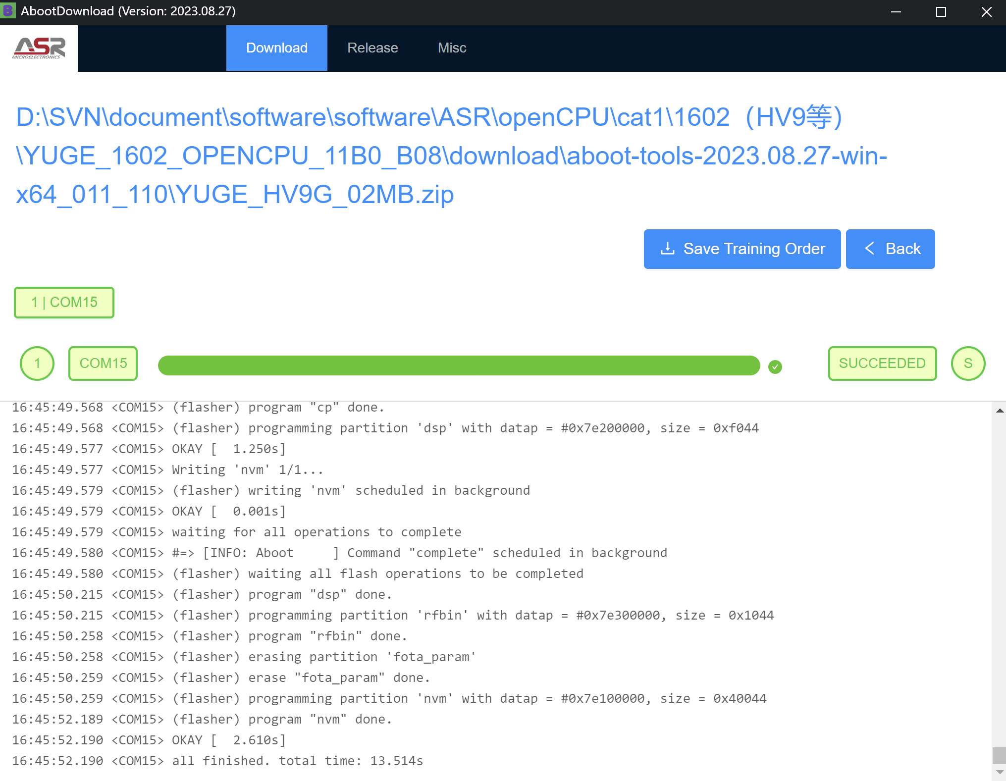Click log line 'program "cp" done.'
Image resolution: width=1006 pixels, height=781 pixels.
point(198,407)
